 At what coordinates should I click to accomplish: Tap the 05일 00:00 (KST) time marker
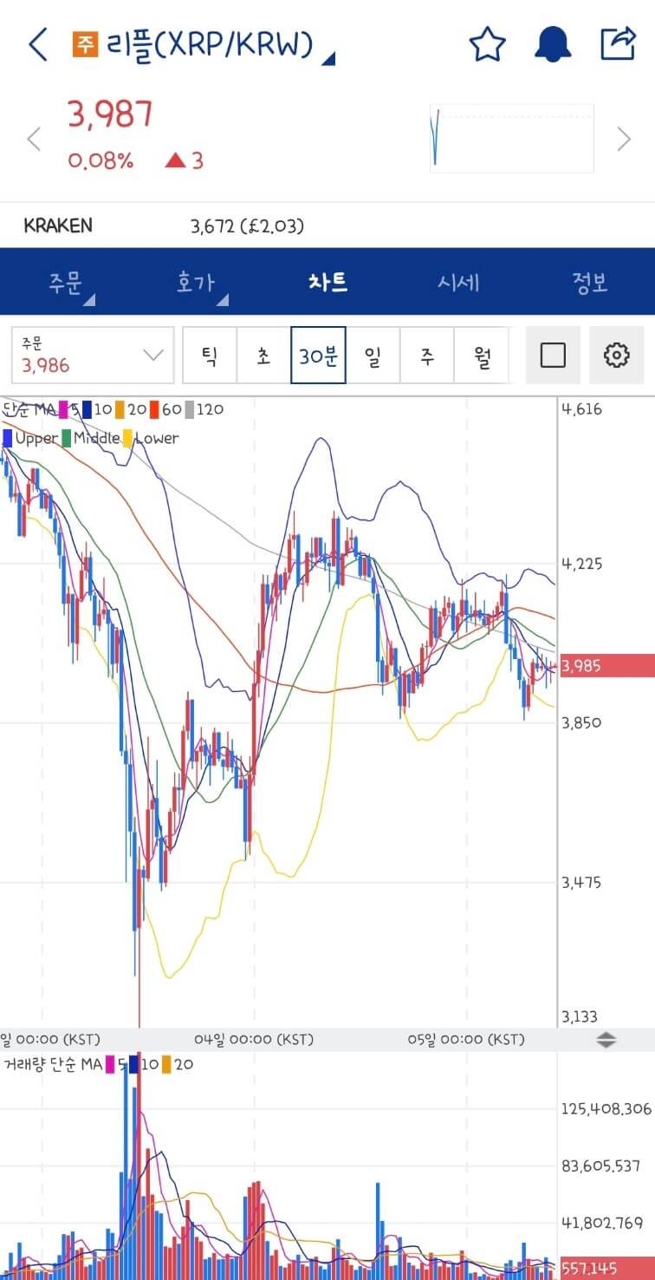point(466,1039)
